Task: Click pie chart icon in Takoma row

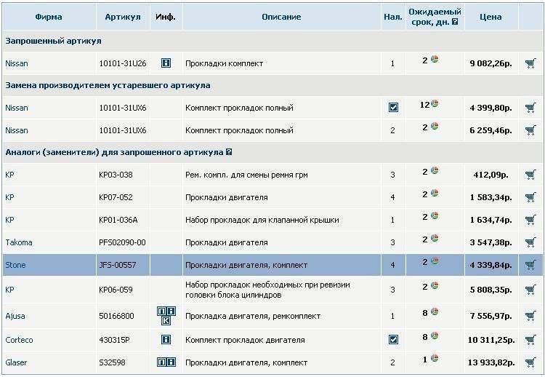Action: [x=435, y=242]
